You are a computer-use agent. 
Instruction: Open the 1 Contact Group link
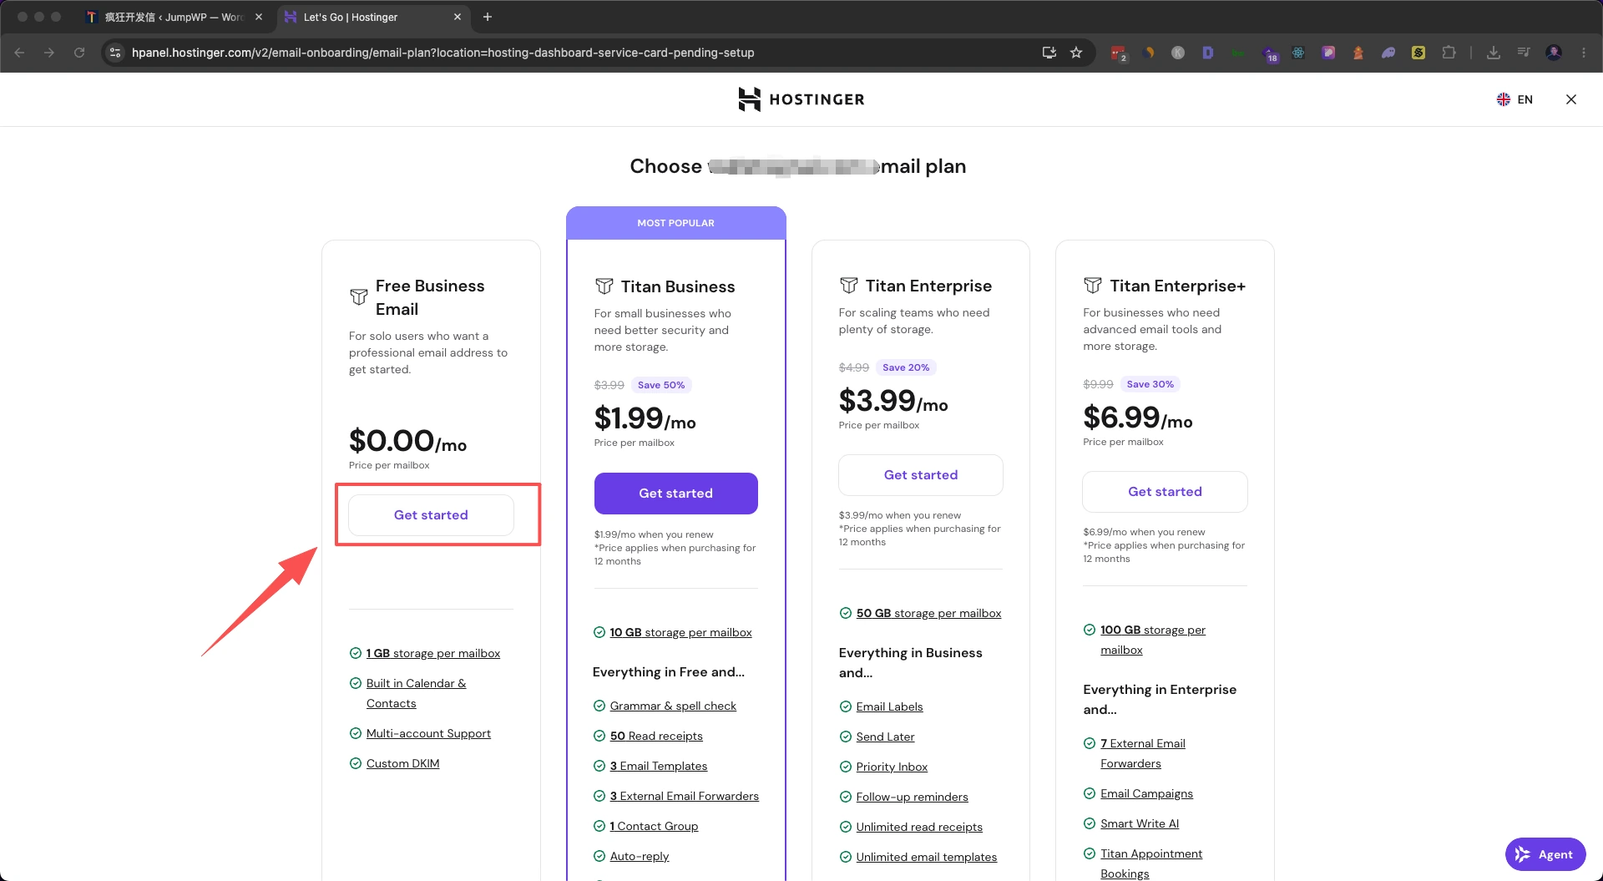pyautogui.click(x=654, y=827)
